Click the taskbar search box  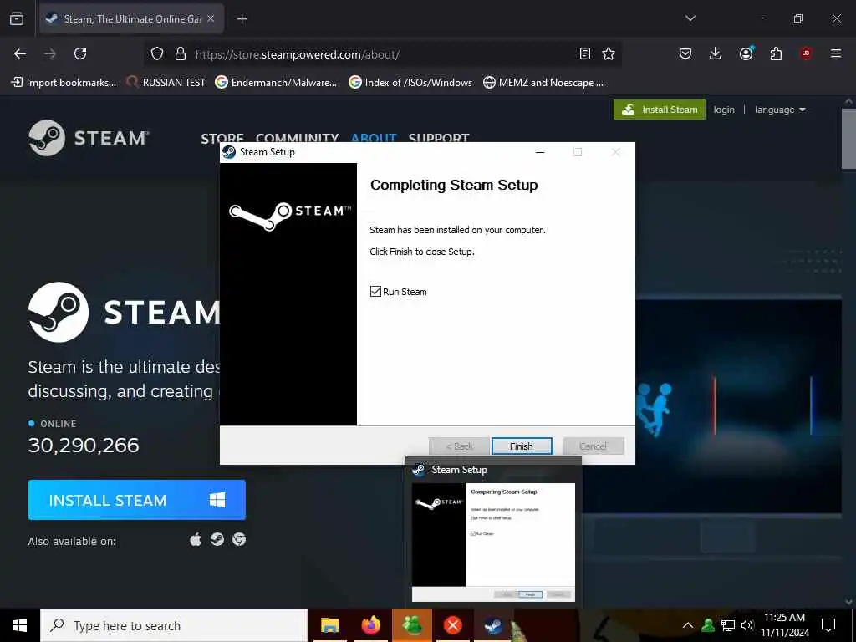(x=174, y=625)
